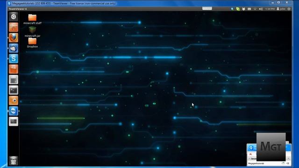This screenshot has height=168, width=299.
Task: Open Ubuntu Software Center launcher icon
Action: [14, 69]
